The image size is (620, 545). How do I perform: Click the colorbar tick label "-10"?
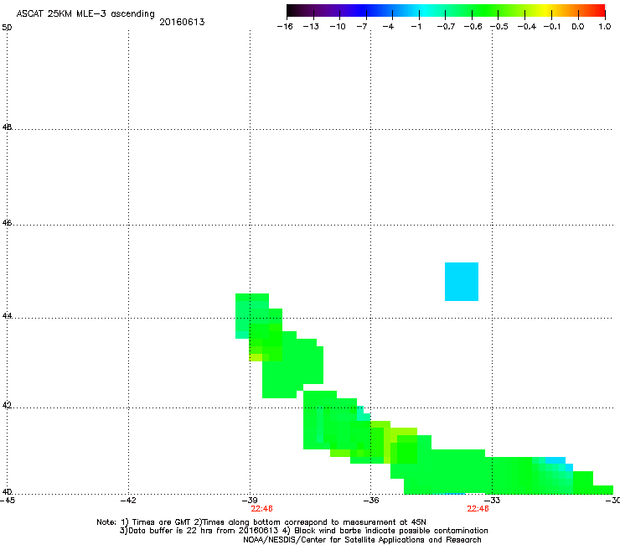point(338,27)
